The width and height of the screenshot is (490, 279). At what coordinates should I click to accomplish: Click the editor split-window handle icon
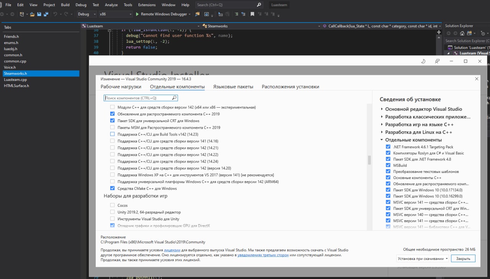click(439, 32)
